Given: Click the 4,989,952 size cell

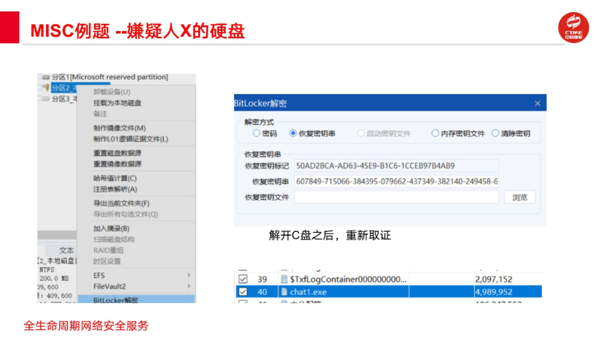Looking at the screenshot, I should (x=494, y=291).
